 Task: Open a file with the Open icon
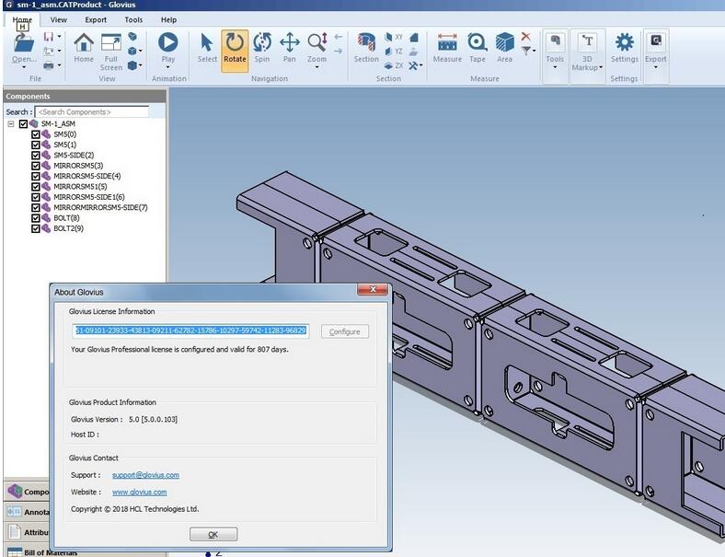(x=23, y=42)
